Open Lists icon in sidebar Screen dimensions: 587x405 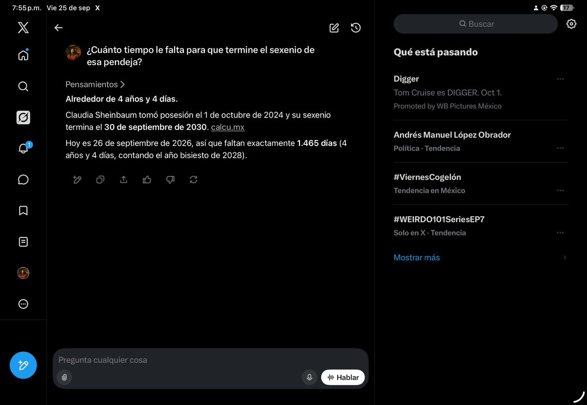[23, 242]
